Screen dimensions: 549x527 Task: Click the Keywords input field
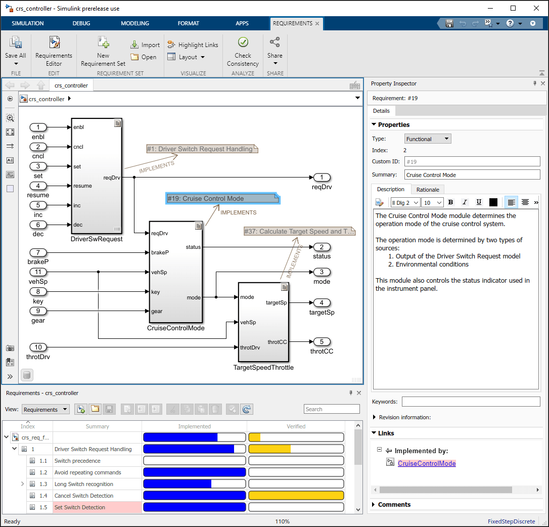click(x=471, y=402)
